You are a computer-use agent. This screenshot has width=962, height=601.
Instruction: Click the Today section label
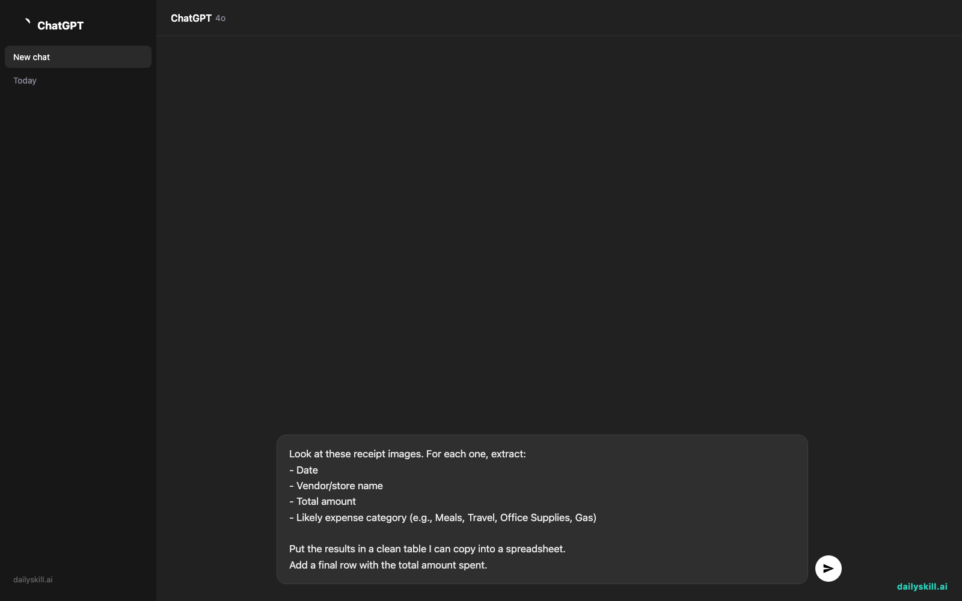[x=25, y=81]
